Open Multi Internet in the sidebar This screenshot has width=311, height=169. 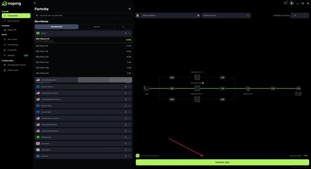coord(13,21)
